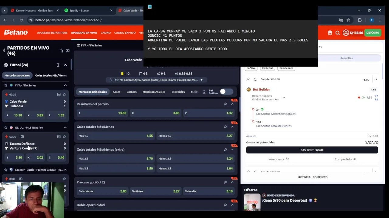Toggle the Bet Builder switch
Image resolution: width=389 pixels, height=218 pixels.
226,92
